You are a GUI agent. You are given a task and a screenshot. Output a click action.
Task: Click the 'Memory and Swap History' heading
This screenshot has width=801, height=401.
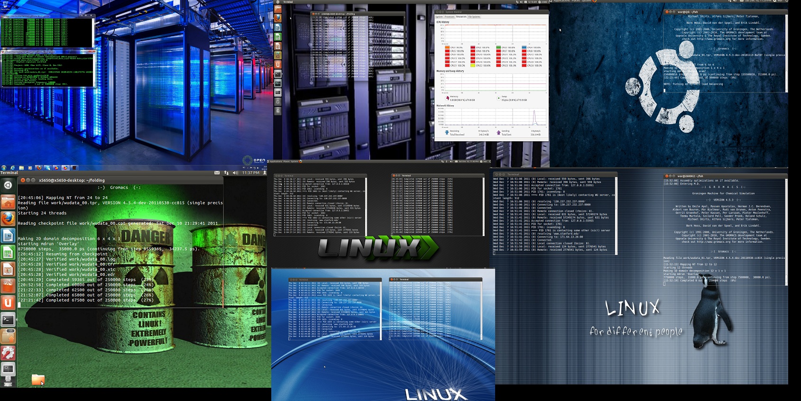[x=450, y=71]
